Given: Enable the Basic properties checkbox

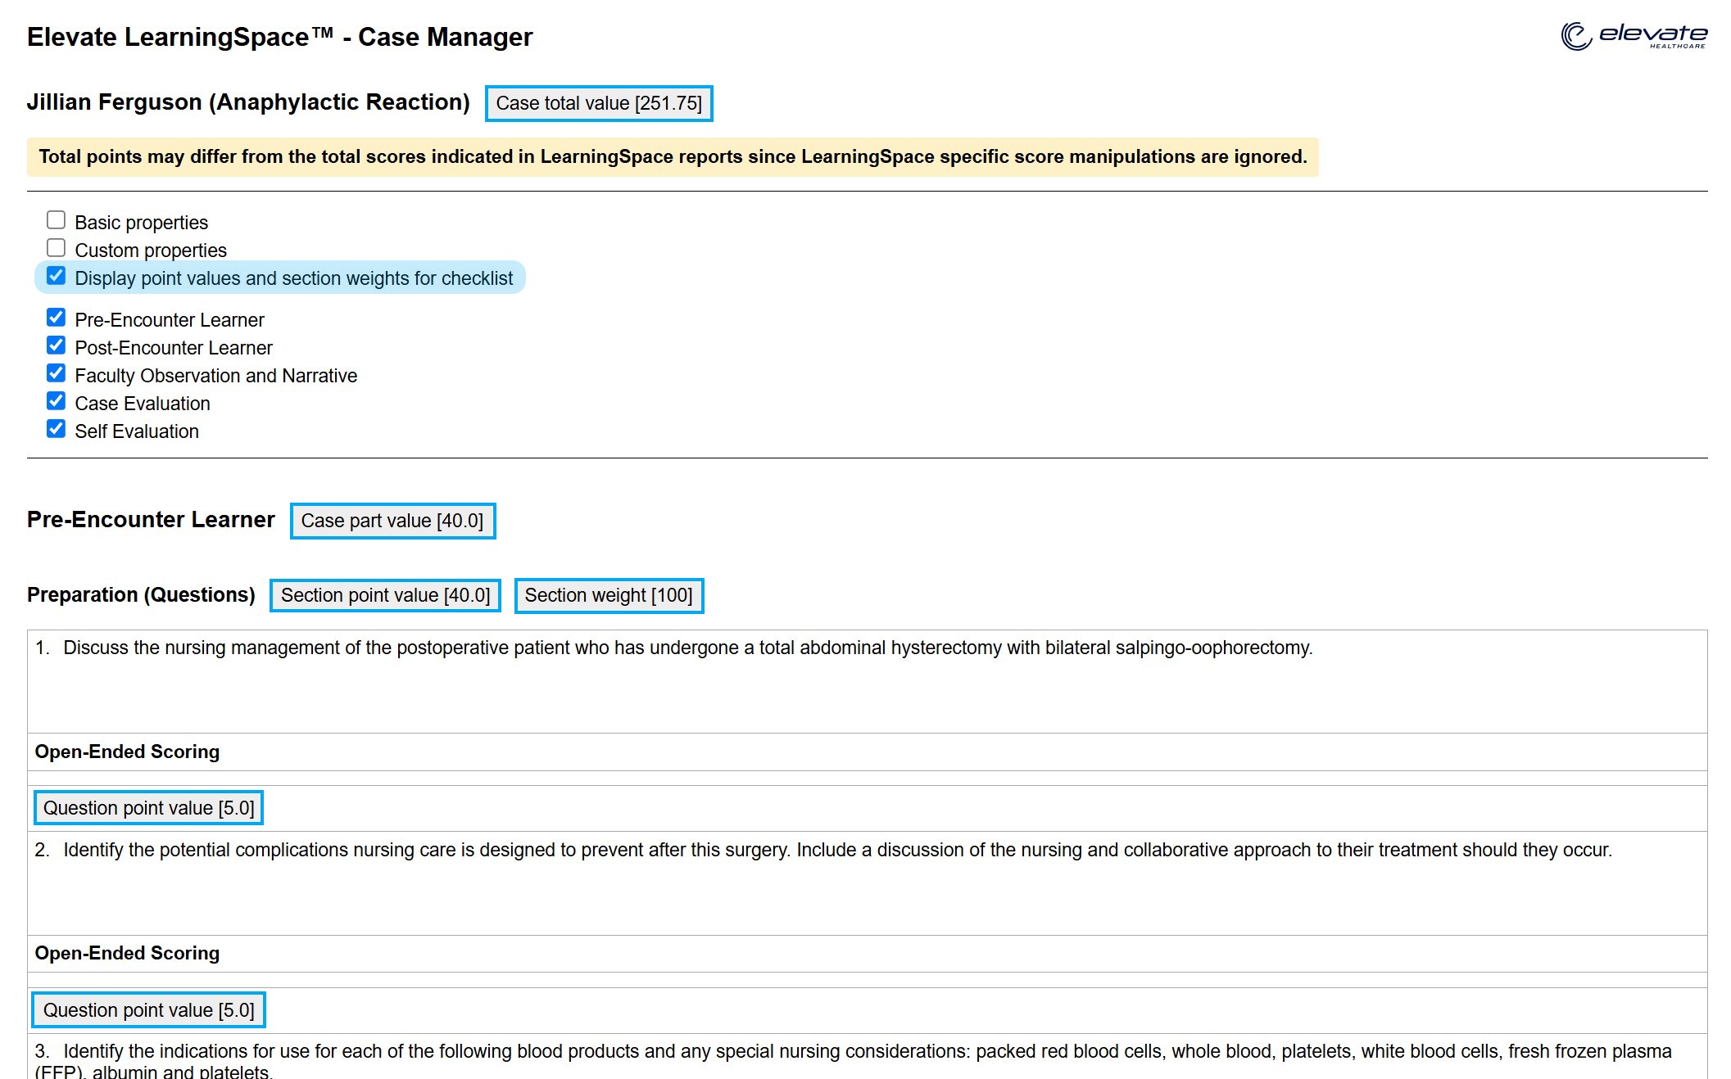Looking at the screenshot, I should coord(56,220).
